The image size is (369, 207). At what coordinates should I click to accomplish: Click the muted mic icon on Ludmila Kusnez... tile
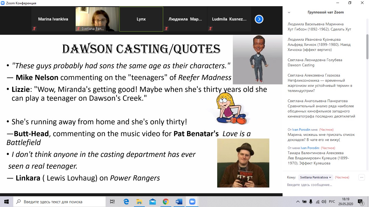[210, 28]
